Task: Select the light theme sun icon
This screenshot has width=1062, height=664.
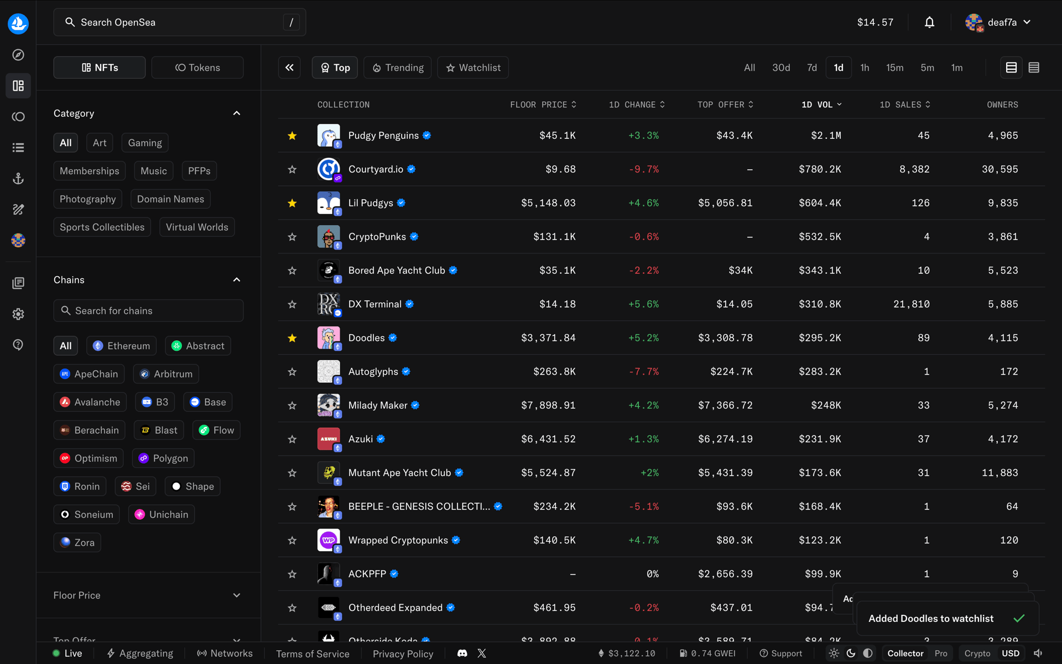Action: 834,653
